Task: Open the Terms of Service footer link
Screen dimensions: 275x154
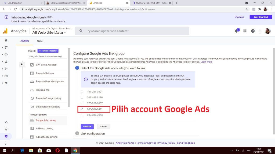Action: pos(146,143)
